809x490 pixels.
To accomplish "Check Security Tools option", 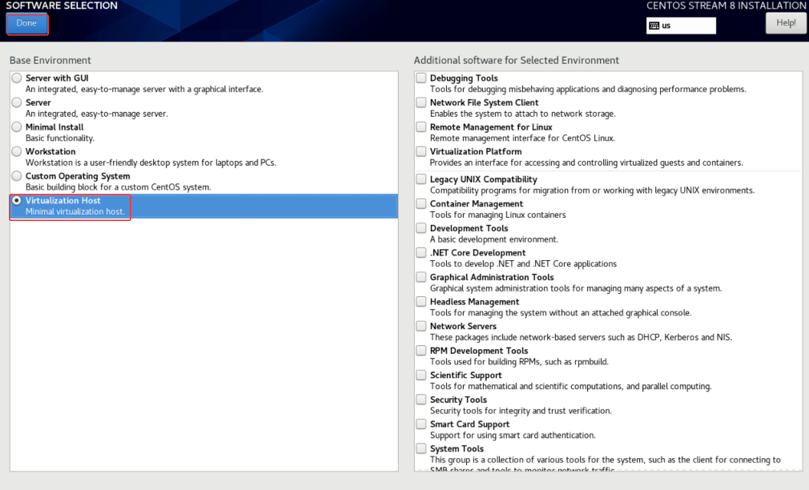I will 421,400.
